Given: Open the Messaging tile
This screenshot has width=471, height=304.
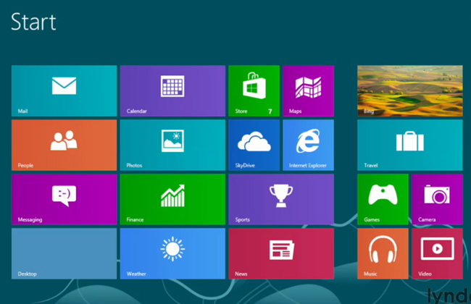Looking at the screenshot, I should (x=64, y=199).
